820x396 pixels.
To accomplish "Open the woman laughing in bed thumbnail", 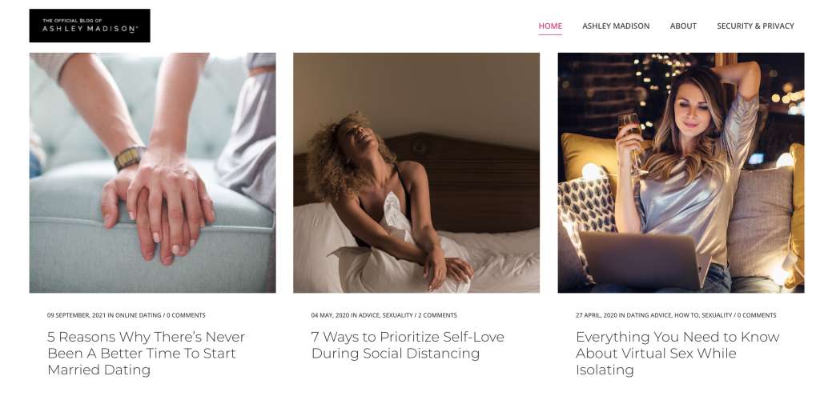I will click(416, 173).
